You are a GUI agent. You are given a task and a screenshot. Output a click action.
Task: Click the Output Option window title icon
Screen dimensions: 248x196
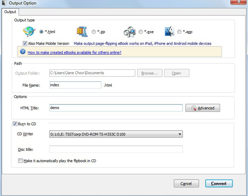[x=4, y=3]
